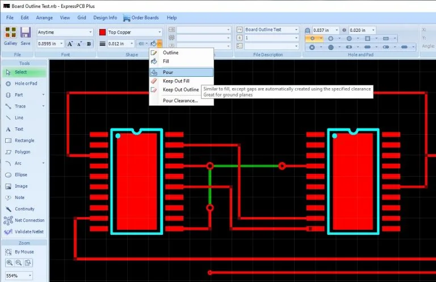Open the 554% zoom level dropdown
This screenshot has height=282, width=436.
pyautogui.click(x=30, y=276)
